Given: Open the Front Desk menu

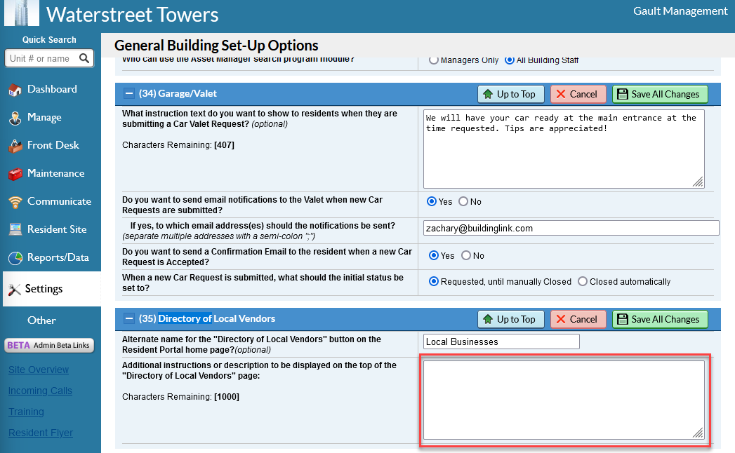Looking at the screenshot, I should pos(53,145).
